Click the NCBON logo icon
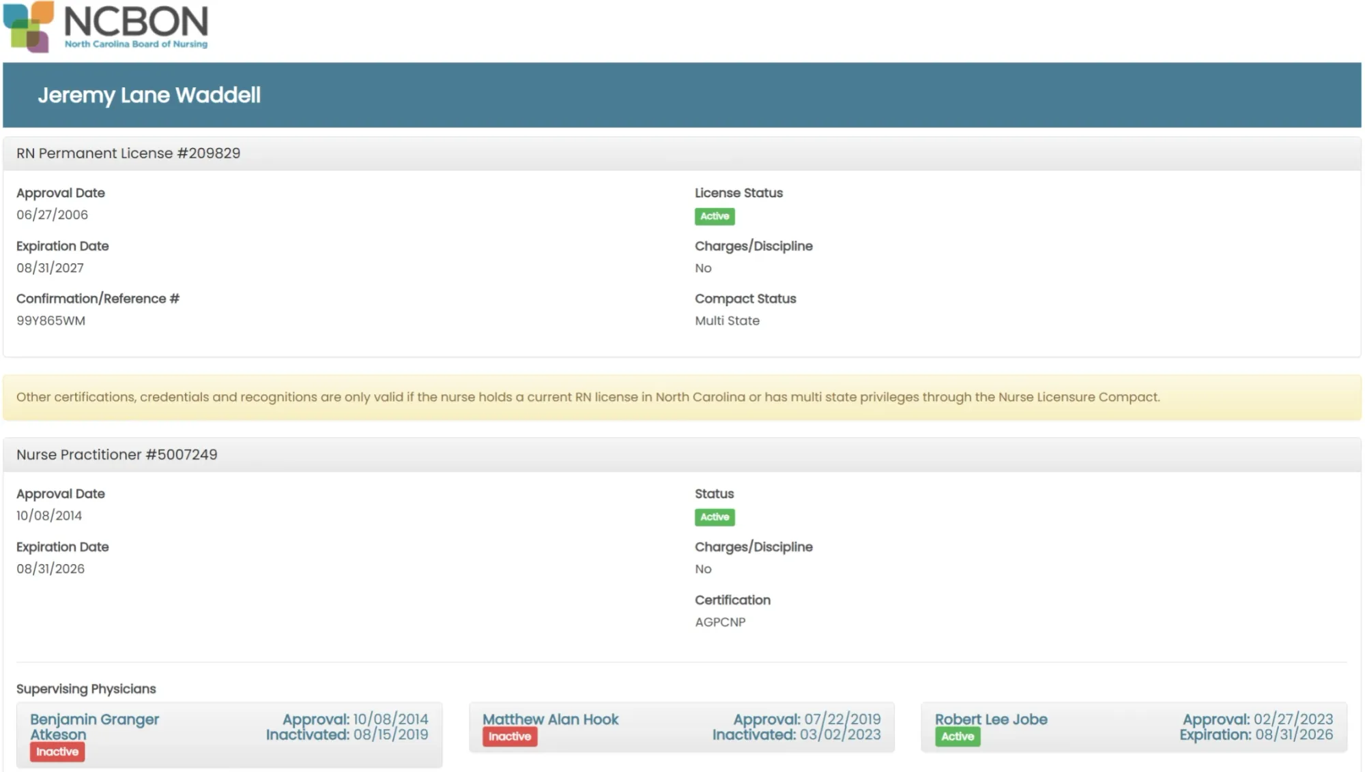The height and width of the screenshot is (772, 1365). click(x=29, y=27)
